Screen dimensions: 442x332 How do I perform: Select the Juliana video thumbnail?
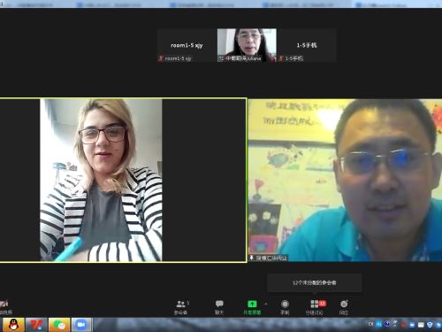click(247, 45)
